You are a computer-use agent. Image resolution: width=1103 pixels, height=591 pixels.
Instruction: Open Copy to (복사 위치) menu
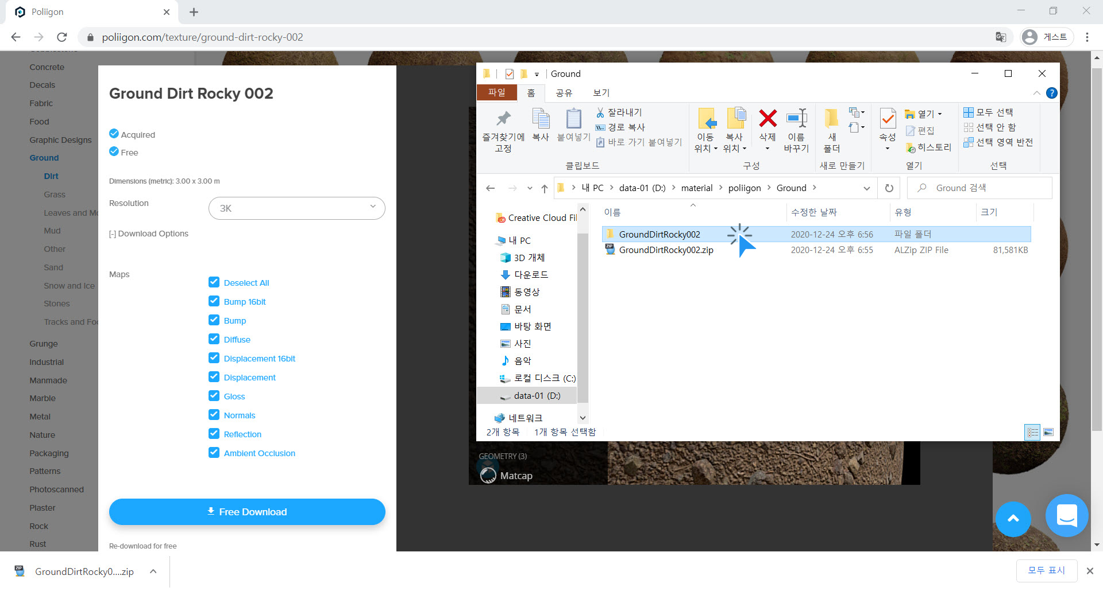pos(735,130)
